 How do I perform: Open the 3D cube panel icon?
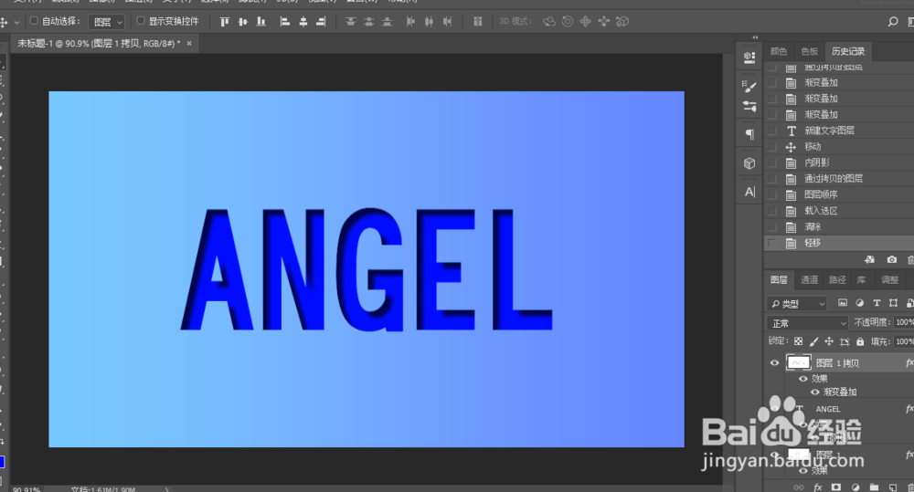point(749,163)
